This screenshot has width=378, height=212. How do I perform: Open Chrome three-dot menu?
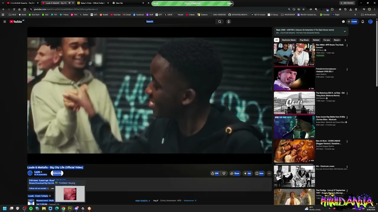pos(375,9)
